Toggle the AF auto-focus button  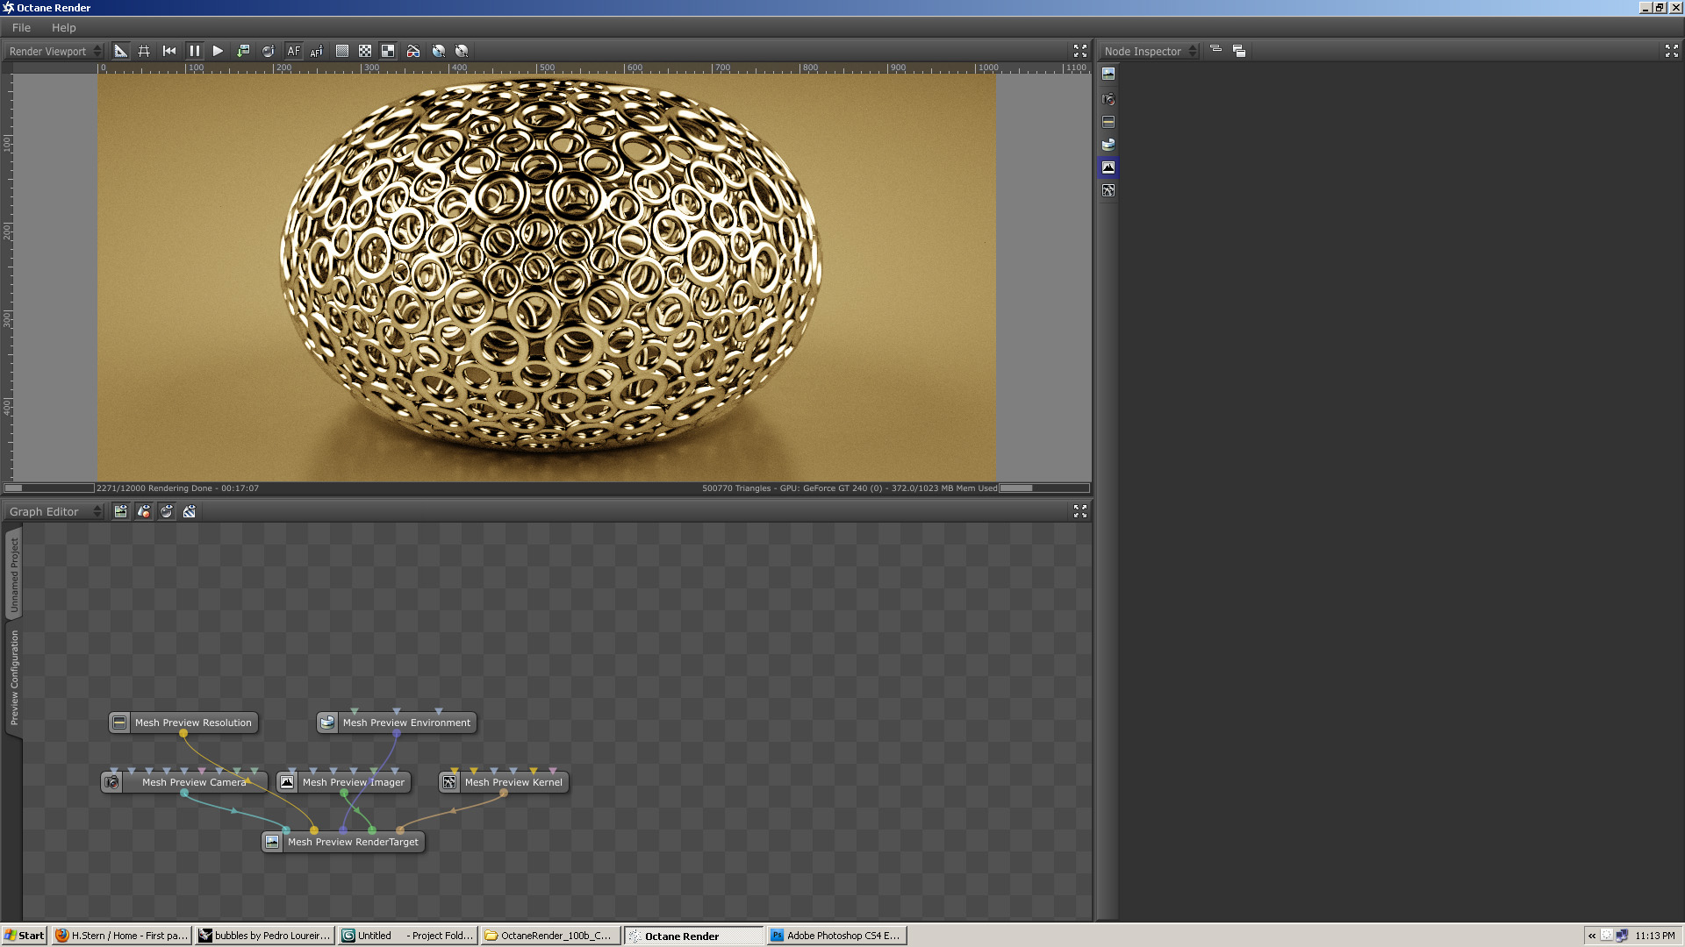point(293,51)
